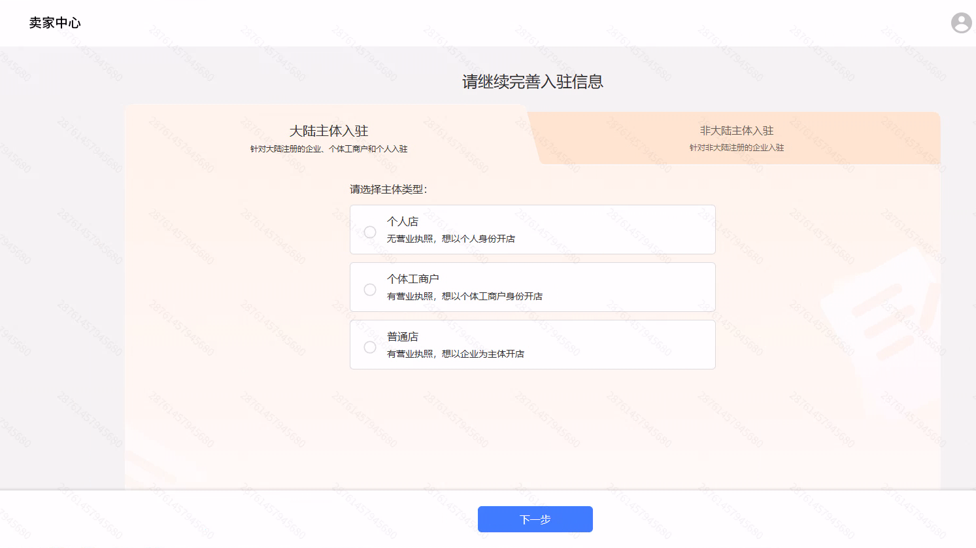
Task: Click the 个体工商户 option card
Action: (x=533, y=286)
